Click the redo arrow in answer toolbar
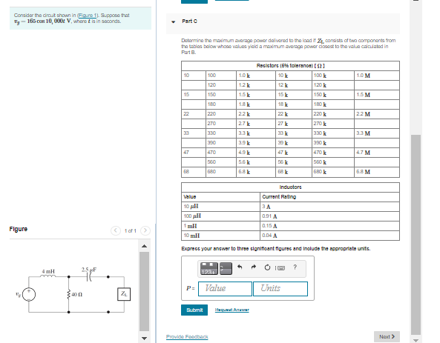The image size is (440, 343). 254,267
